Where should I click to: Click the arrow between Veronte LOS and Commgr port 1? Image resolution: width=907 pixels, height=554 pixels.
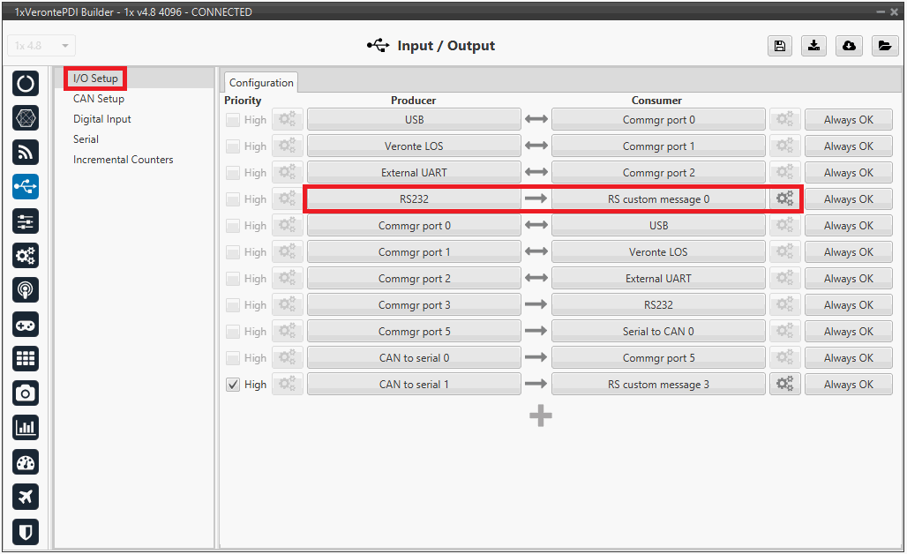[536, 146]
